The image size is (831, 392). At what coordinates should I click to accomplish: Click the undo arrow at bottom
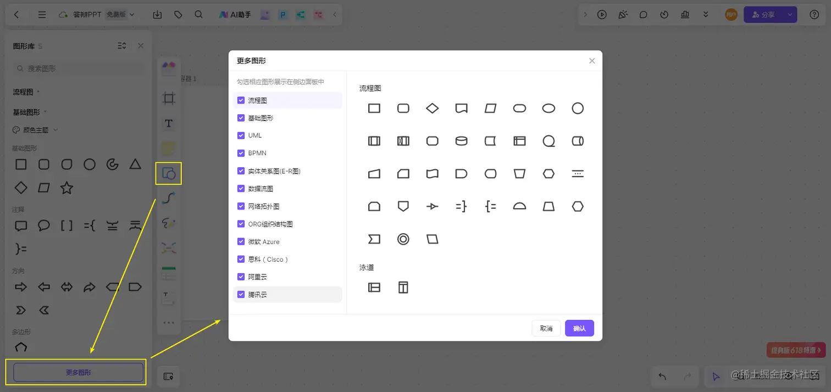[662, 377]
